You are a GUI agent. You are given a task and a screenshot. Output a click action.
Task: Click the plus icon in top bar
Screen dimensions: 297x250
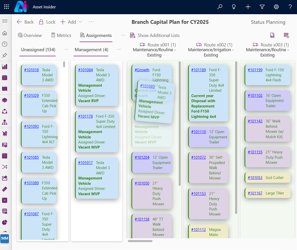click(248, 7)
